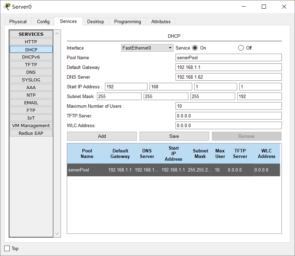This screenshot has width=295, height=256.
Task: Toggle the Top checkbox
Action: (7, 248)
